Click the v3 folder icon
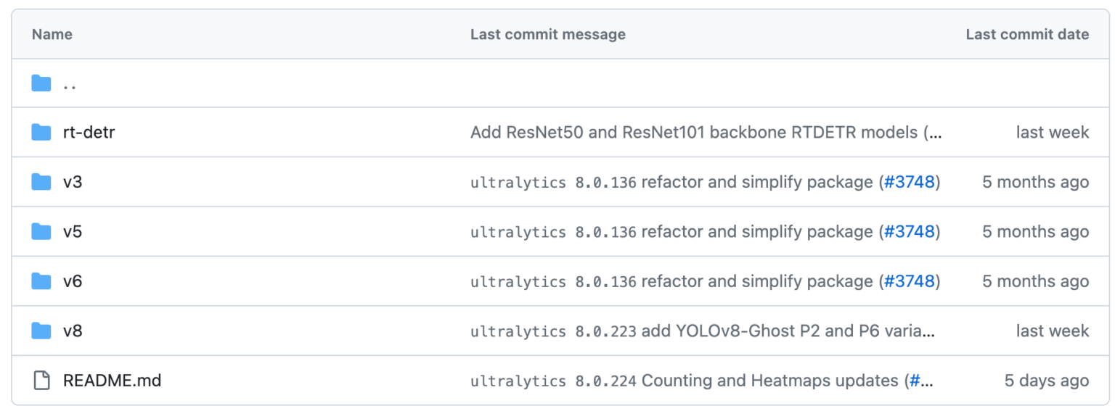This screenshot has height=419, width=1115. (x=41, y=182)
